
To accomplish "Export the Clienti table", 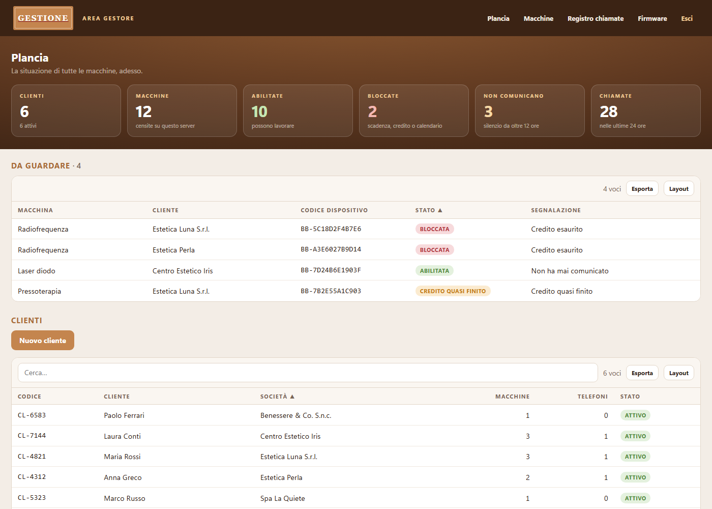I will pyautogui.click(x=642, y=373).
